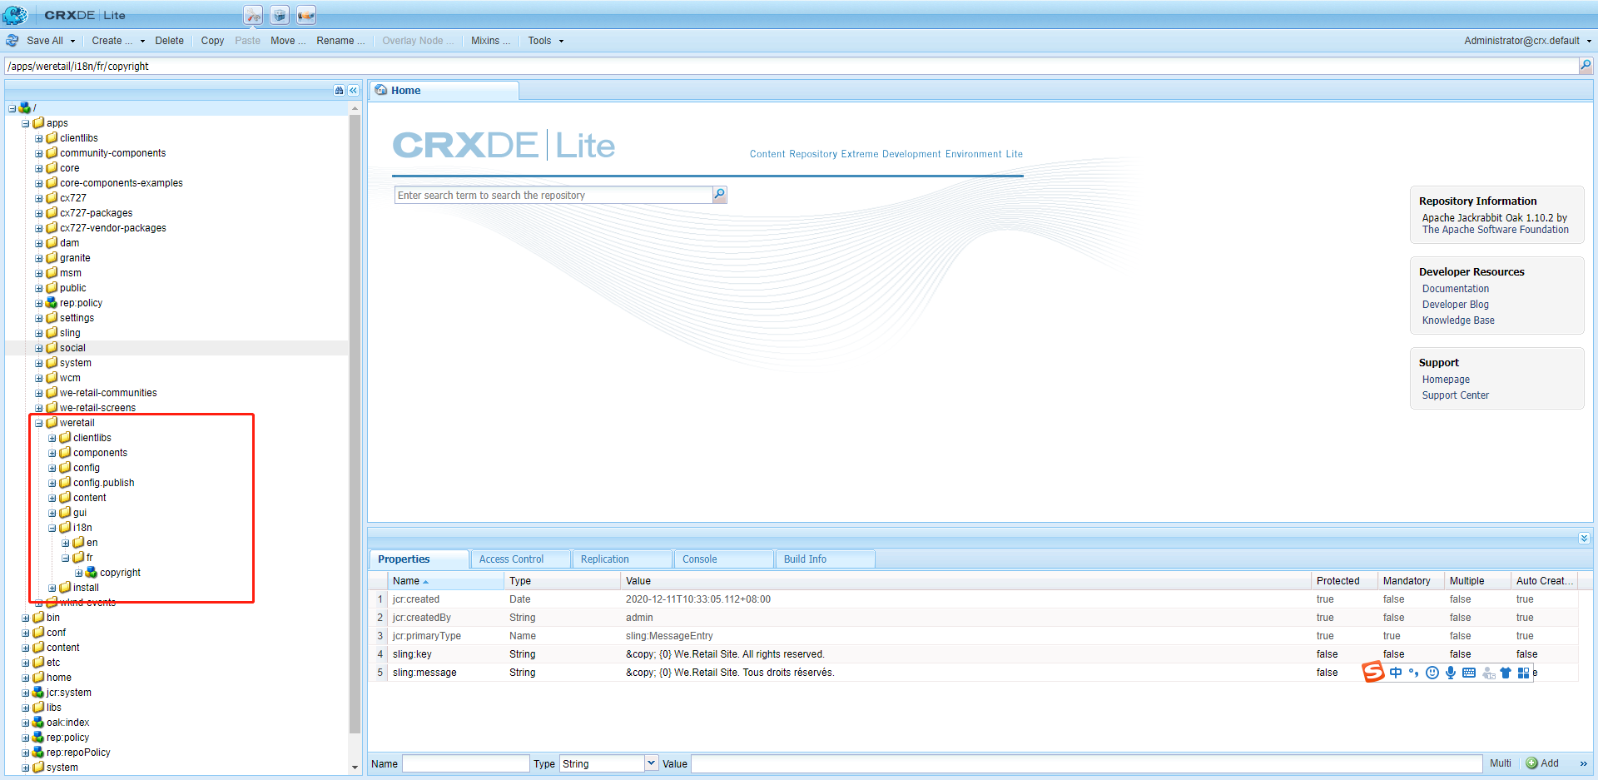The width and height of the screenshot is (1598, 780).
Task: Open the Support Center link
Action: click(x=1456, y=395)
